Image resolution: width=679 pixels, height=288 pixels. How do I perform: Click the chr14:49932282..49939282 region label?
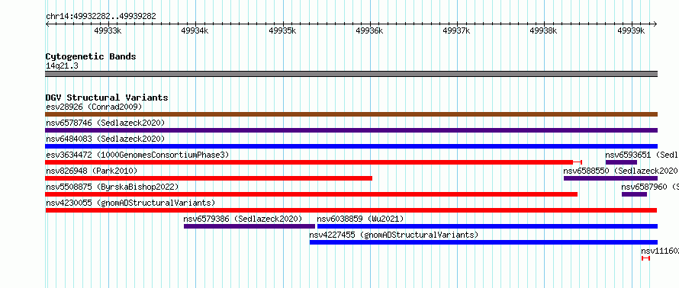point(101,17)
